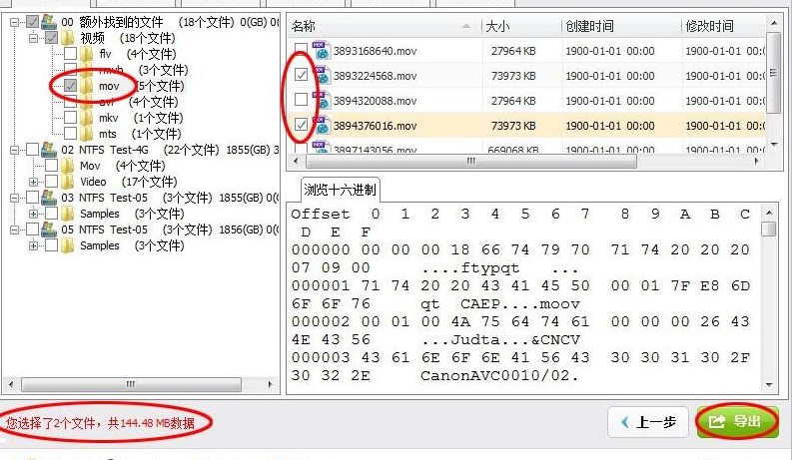Check the mts folder checkbox
The width and height of the screenshot is (792, 460).
click(x=70, y=134)
